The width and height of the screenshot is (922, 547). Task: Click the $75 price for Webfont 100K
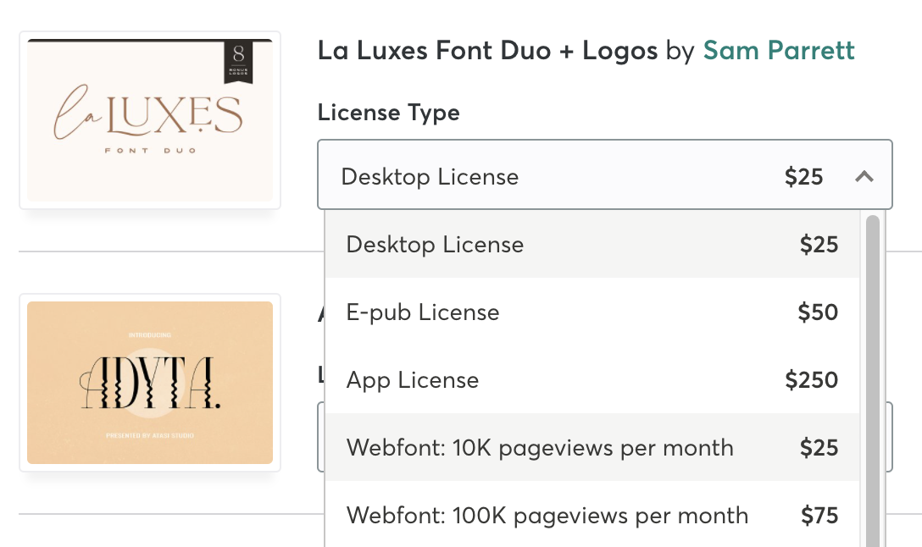coord(819,516)
